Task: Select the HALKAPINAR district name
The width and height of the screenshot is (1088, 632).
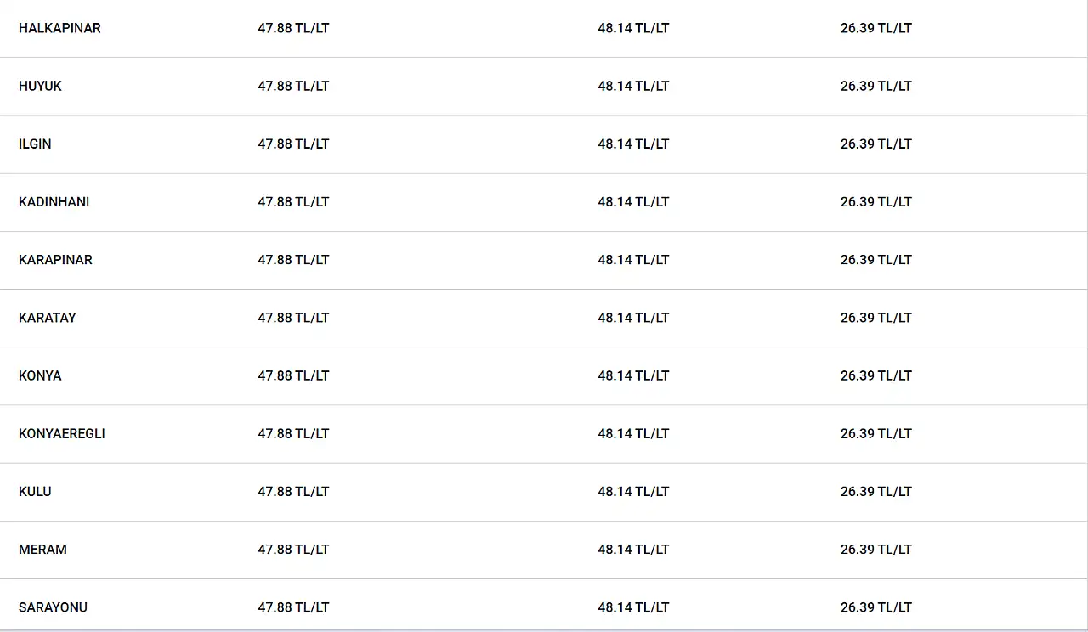Action: click(59, 28)
